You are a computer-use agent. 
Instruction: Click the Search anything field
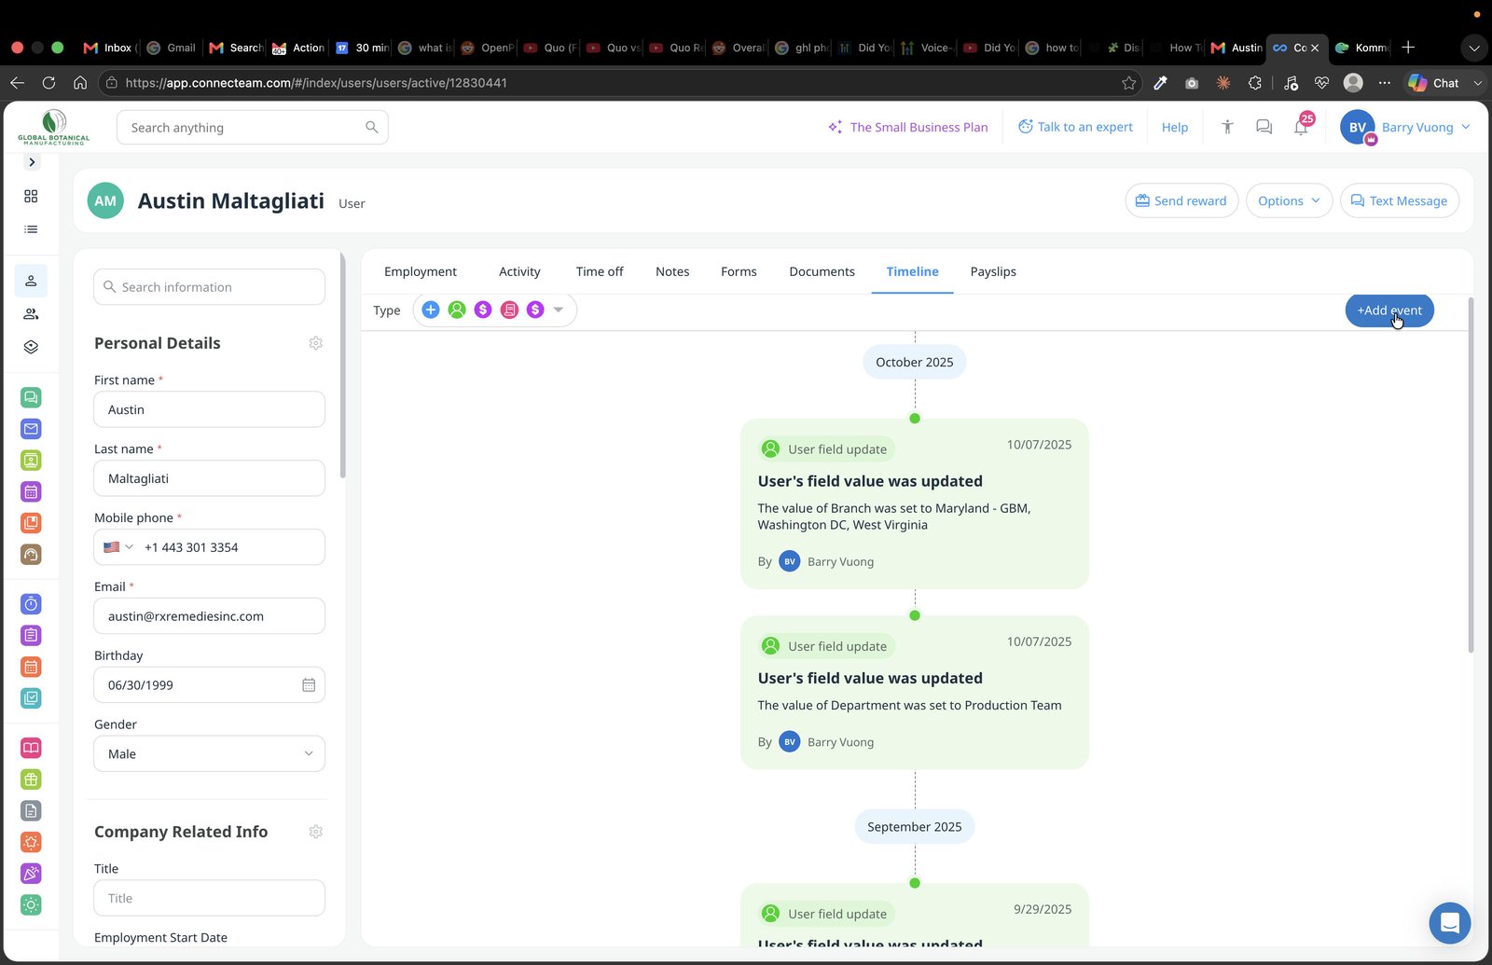point(252,128)
